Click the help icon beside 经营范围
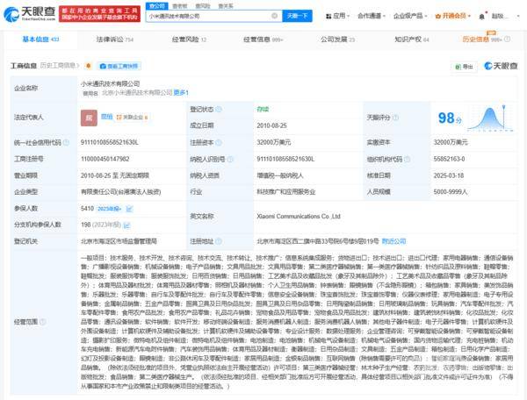 (43, 322)
